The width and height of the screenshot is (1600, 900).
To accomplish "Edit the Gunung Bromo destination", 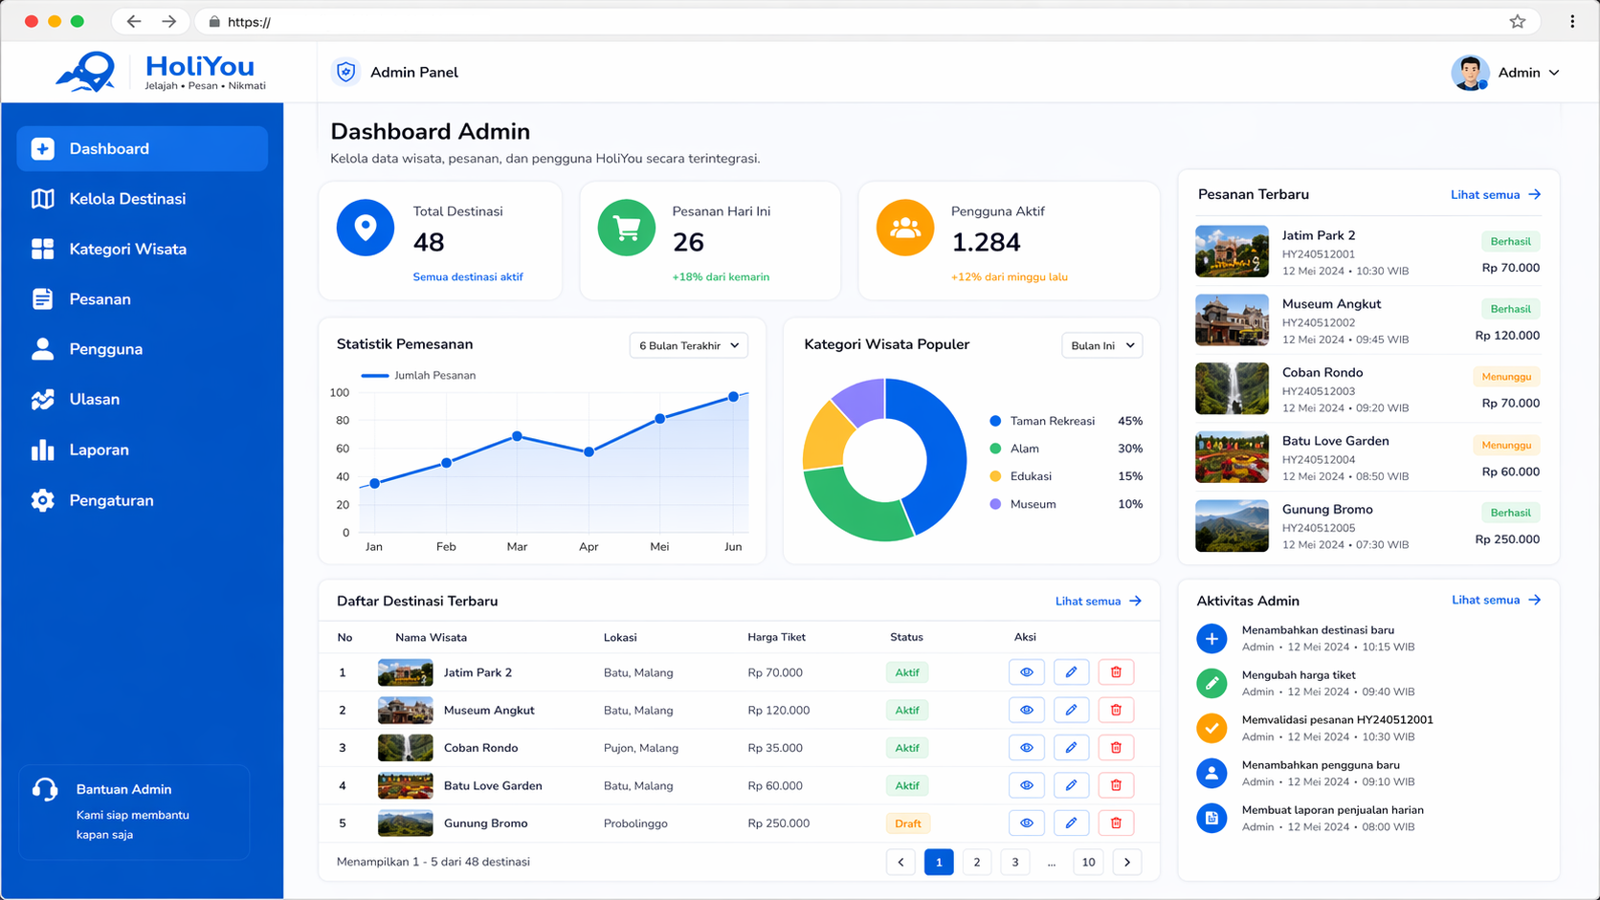I will click(x=1071, y=823).
